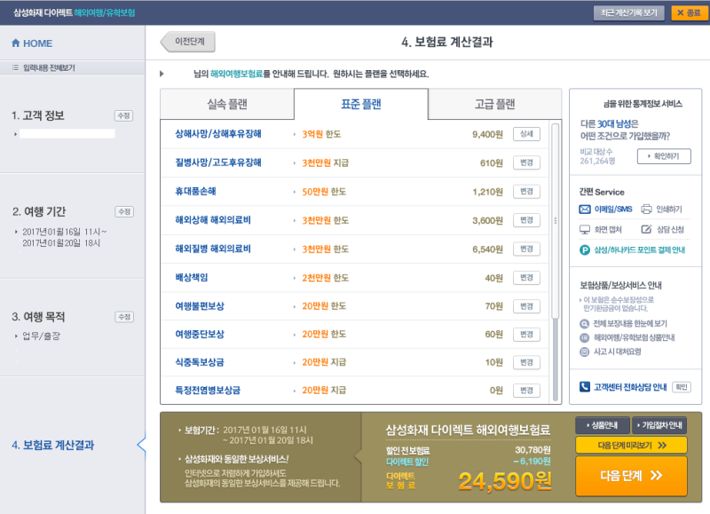This screenshot has height=514, width=710.
Task: Click the 6,540원 premium value
Action: 487,249
